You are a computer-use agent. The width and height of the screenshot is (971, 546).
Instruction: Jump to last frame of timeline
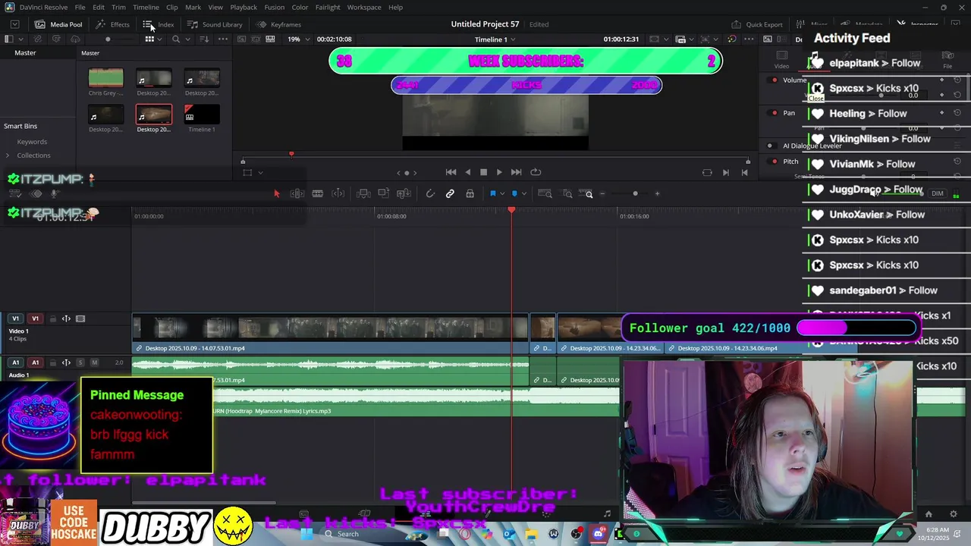(x=516, y=172)
